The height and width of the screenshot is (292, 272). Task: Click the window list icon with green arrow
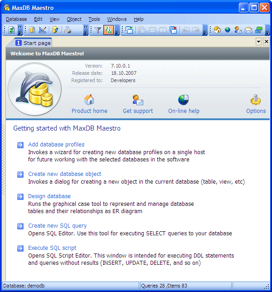tap(129, 30)
